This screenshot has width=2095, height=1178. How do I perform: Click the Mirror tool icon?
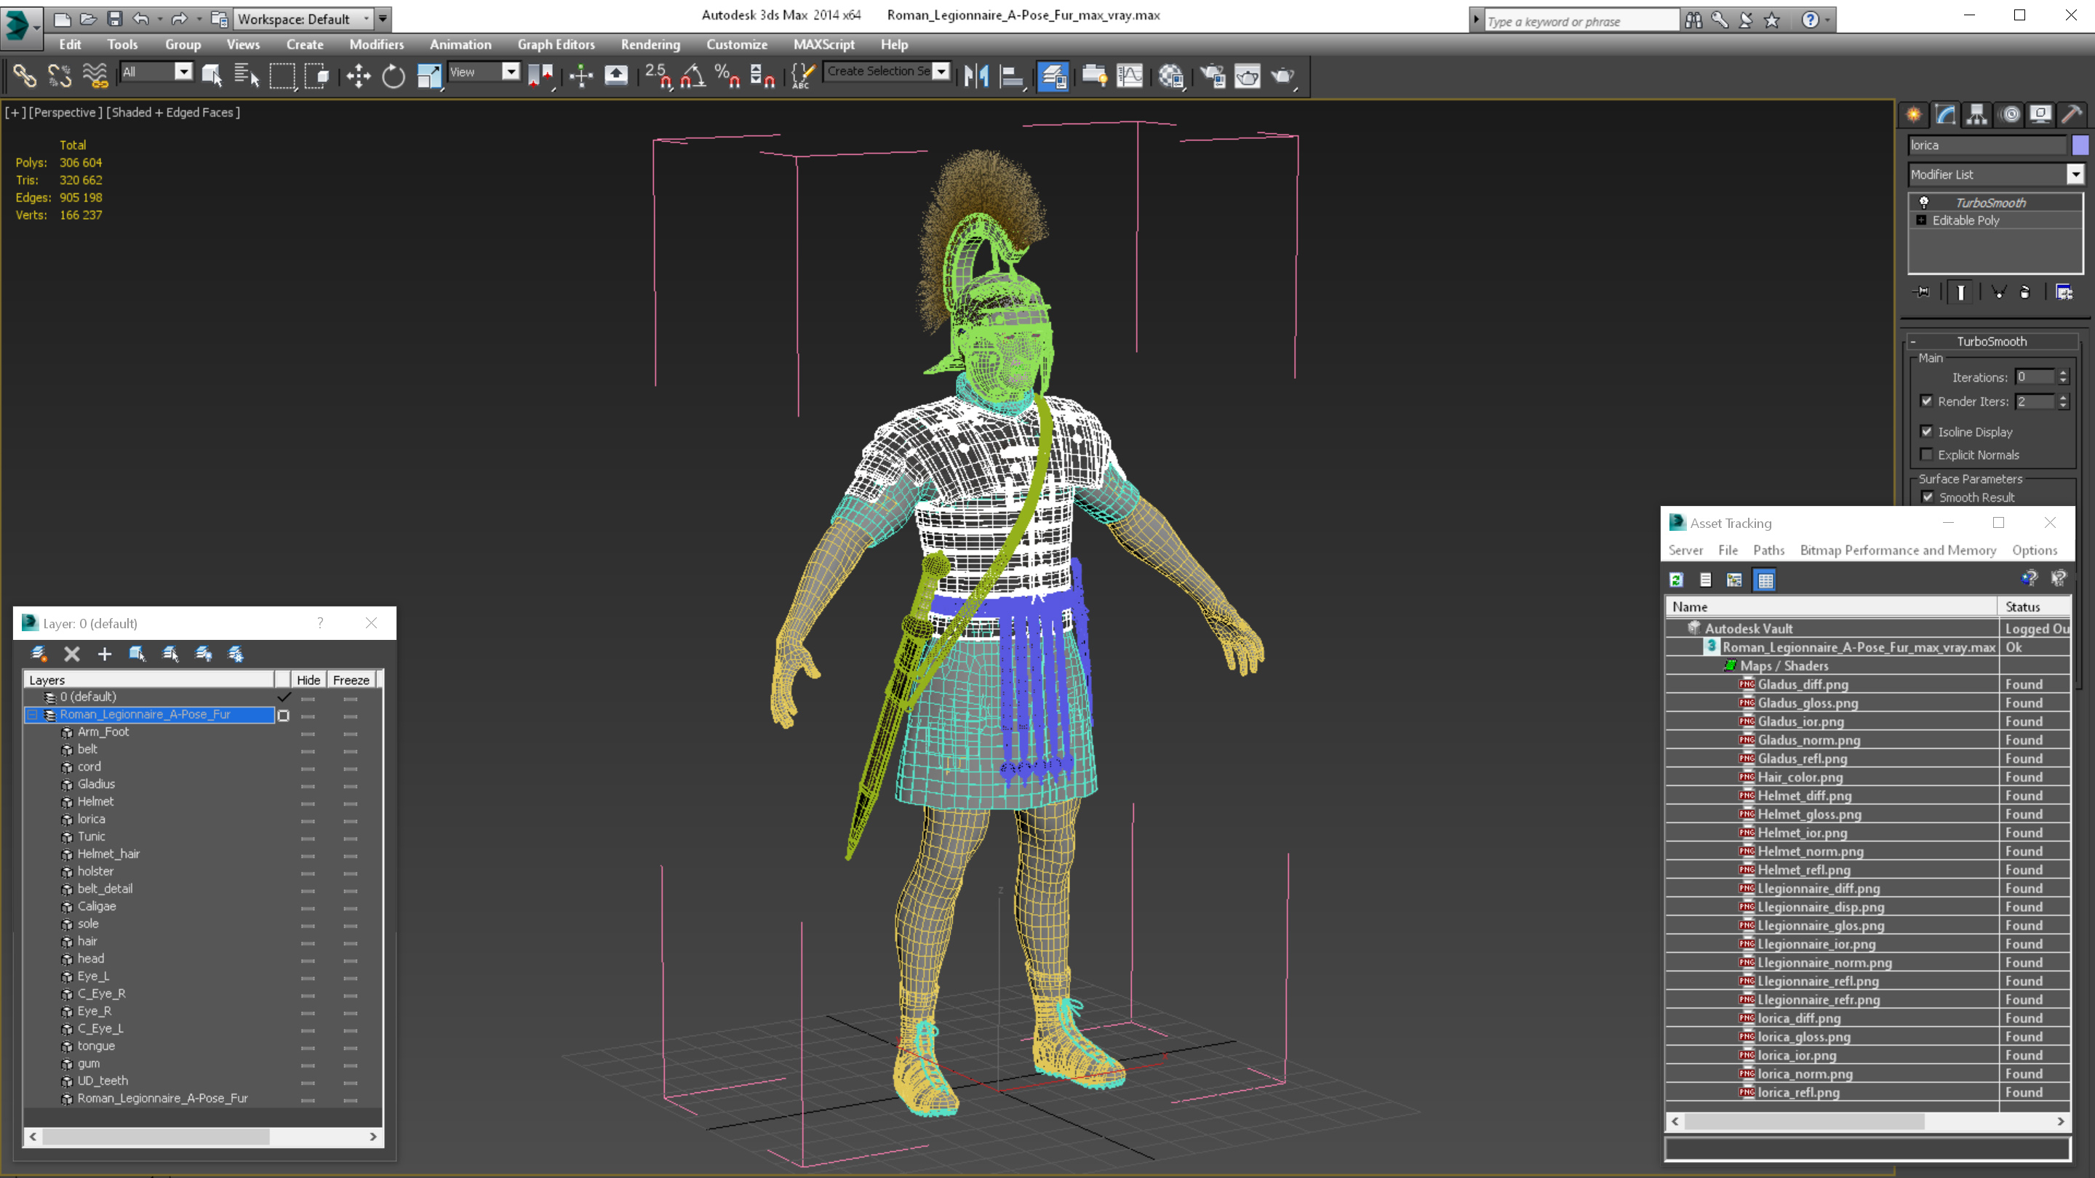[976, 76]
